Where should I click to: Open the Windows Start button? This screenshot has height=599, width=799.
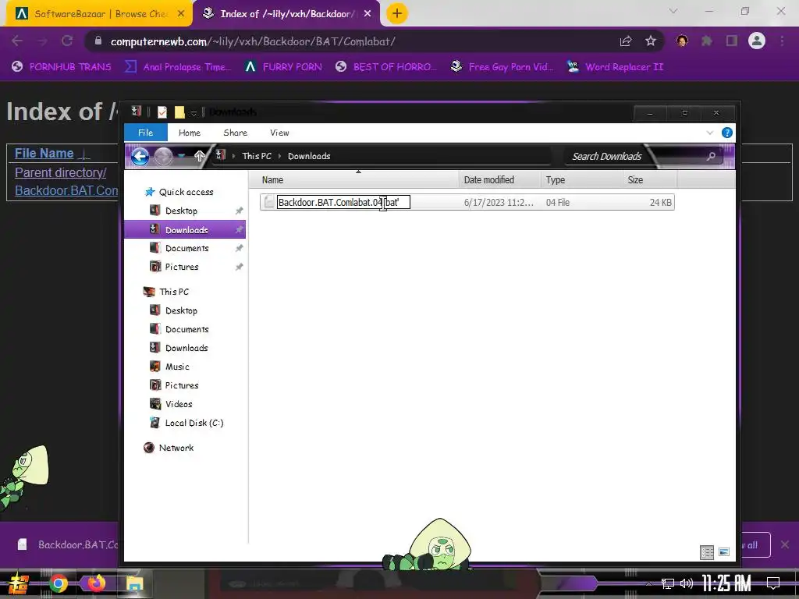[19, 583]
